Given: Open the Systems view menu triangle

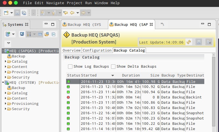Looking at the screenshot, I should coord(9,43).
